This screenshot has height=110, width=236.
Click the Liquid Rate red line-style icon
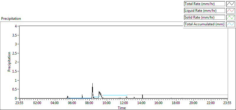click(x=230, y=11)
